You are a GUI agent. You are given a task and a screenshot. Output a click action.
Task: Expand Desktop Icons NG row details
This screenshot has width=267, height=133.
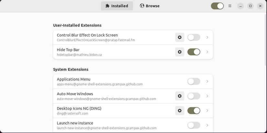pos(207,110)
